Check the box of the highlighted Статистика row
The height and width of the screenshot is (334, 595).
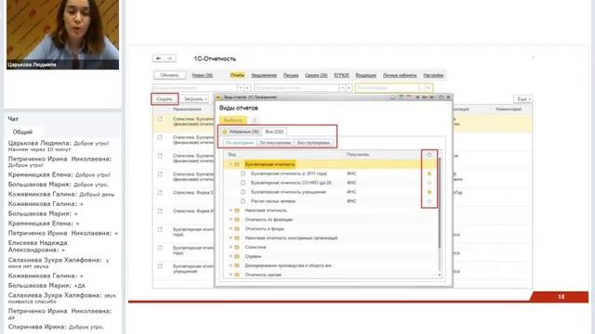160,119
